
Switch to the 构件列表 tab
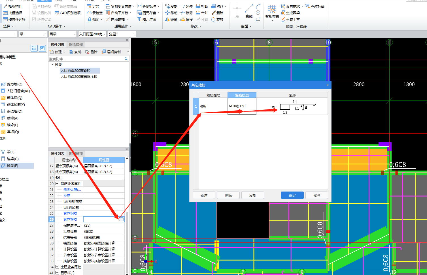click(58, 44)
